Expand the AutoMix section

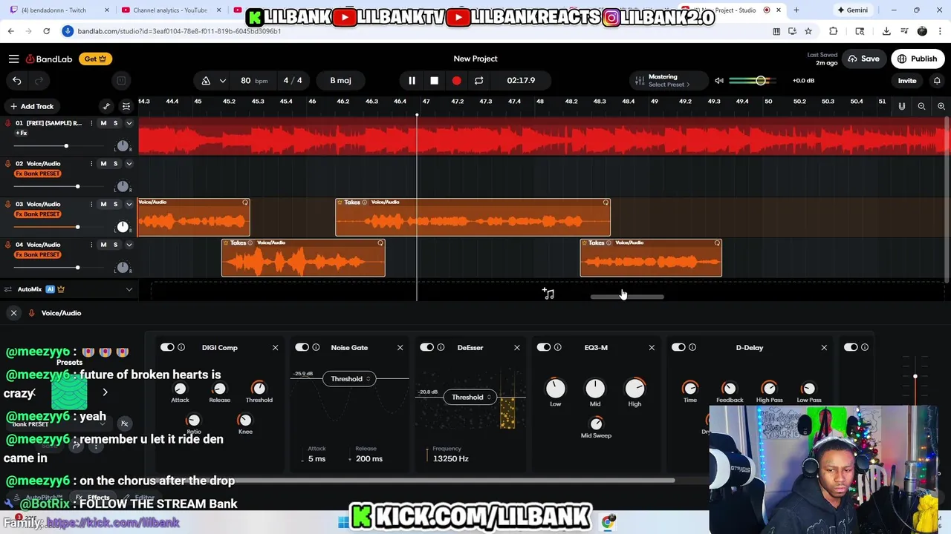click(129, 289)
